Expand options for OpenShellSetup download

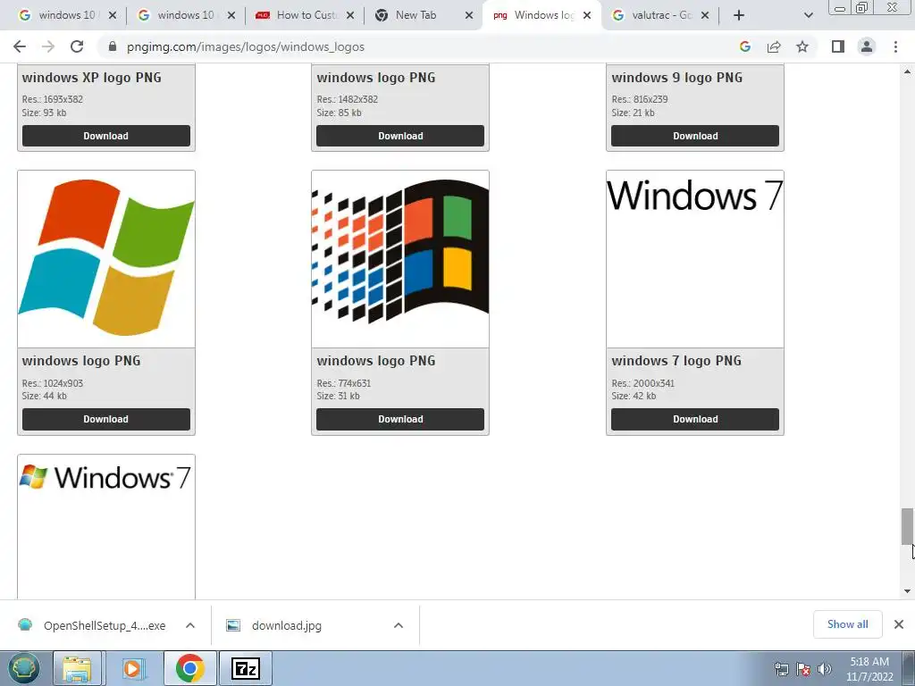pyautogui.click(x=190, y=625)
